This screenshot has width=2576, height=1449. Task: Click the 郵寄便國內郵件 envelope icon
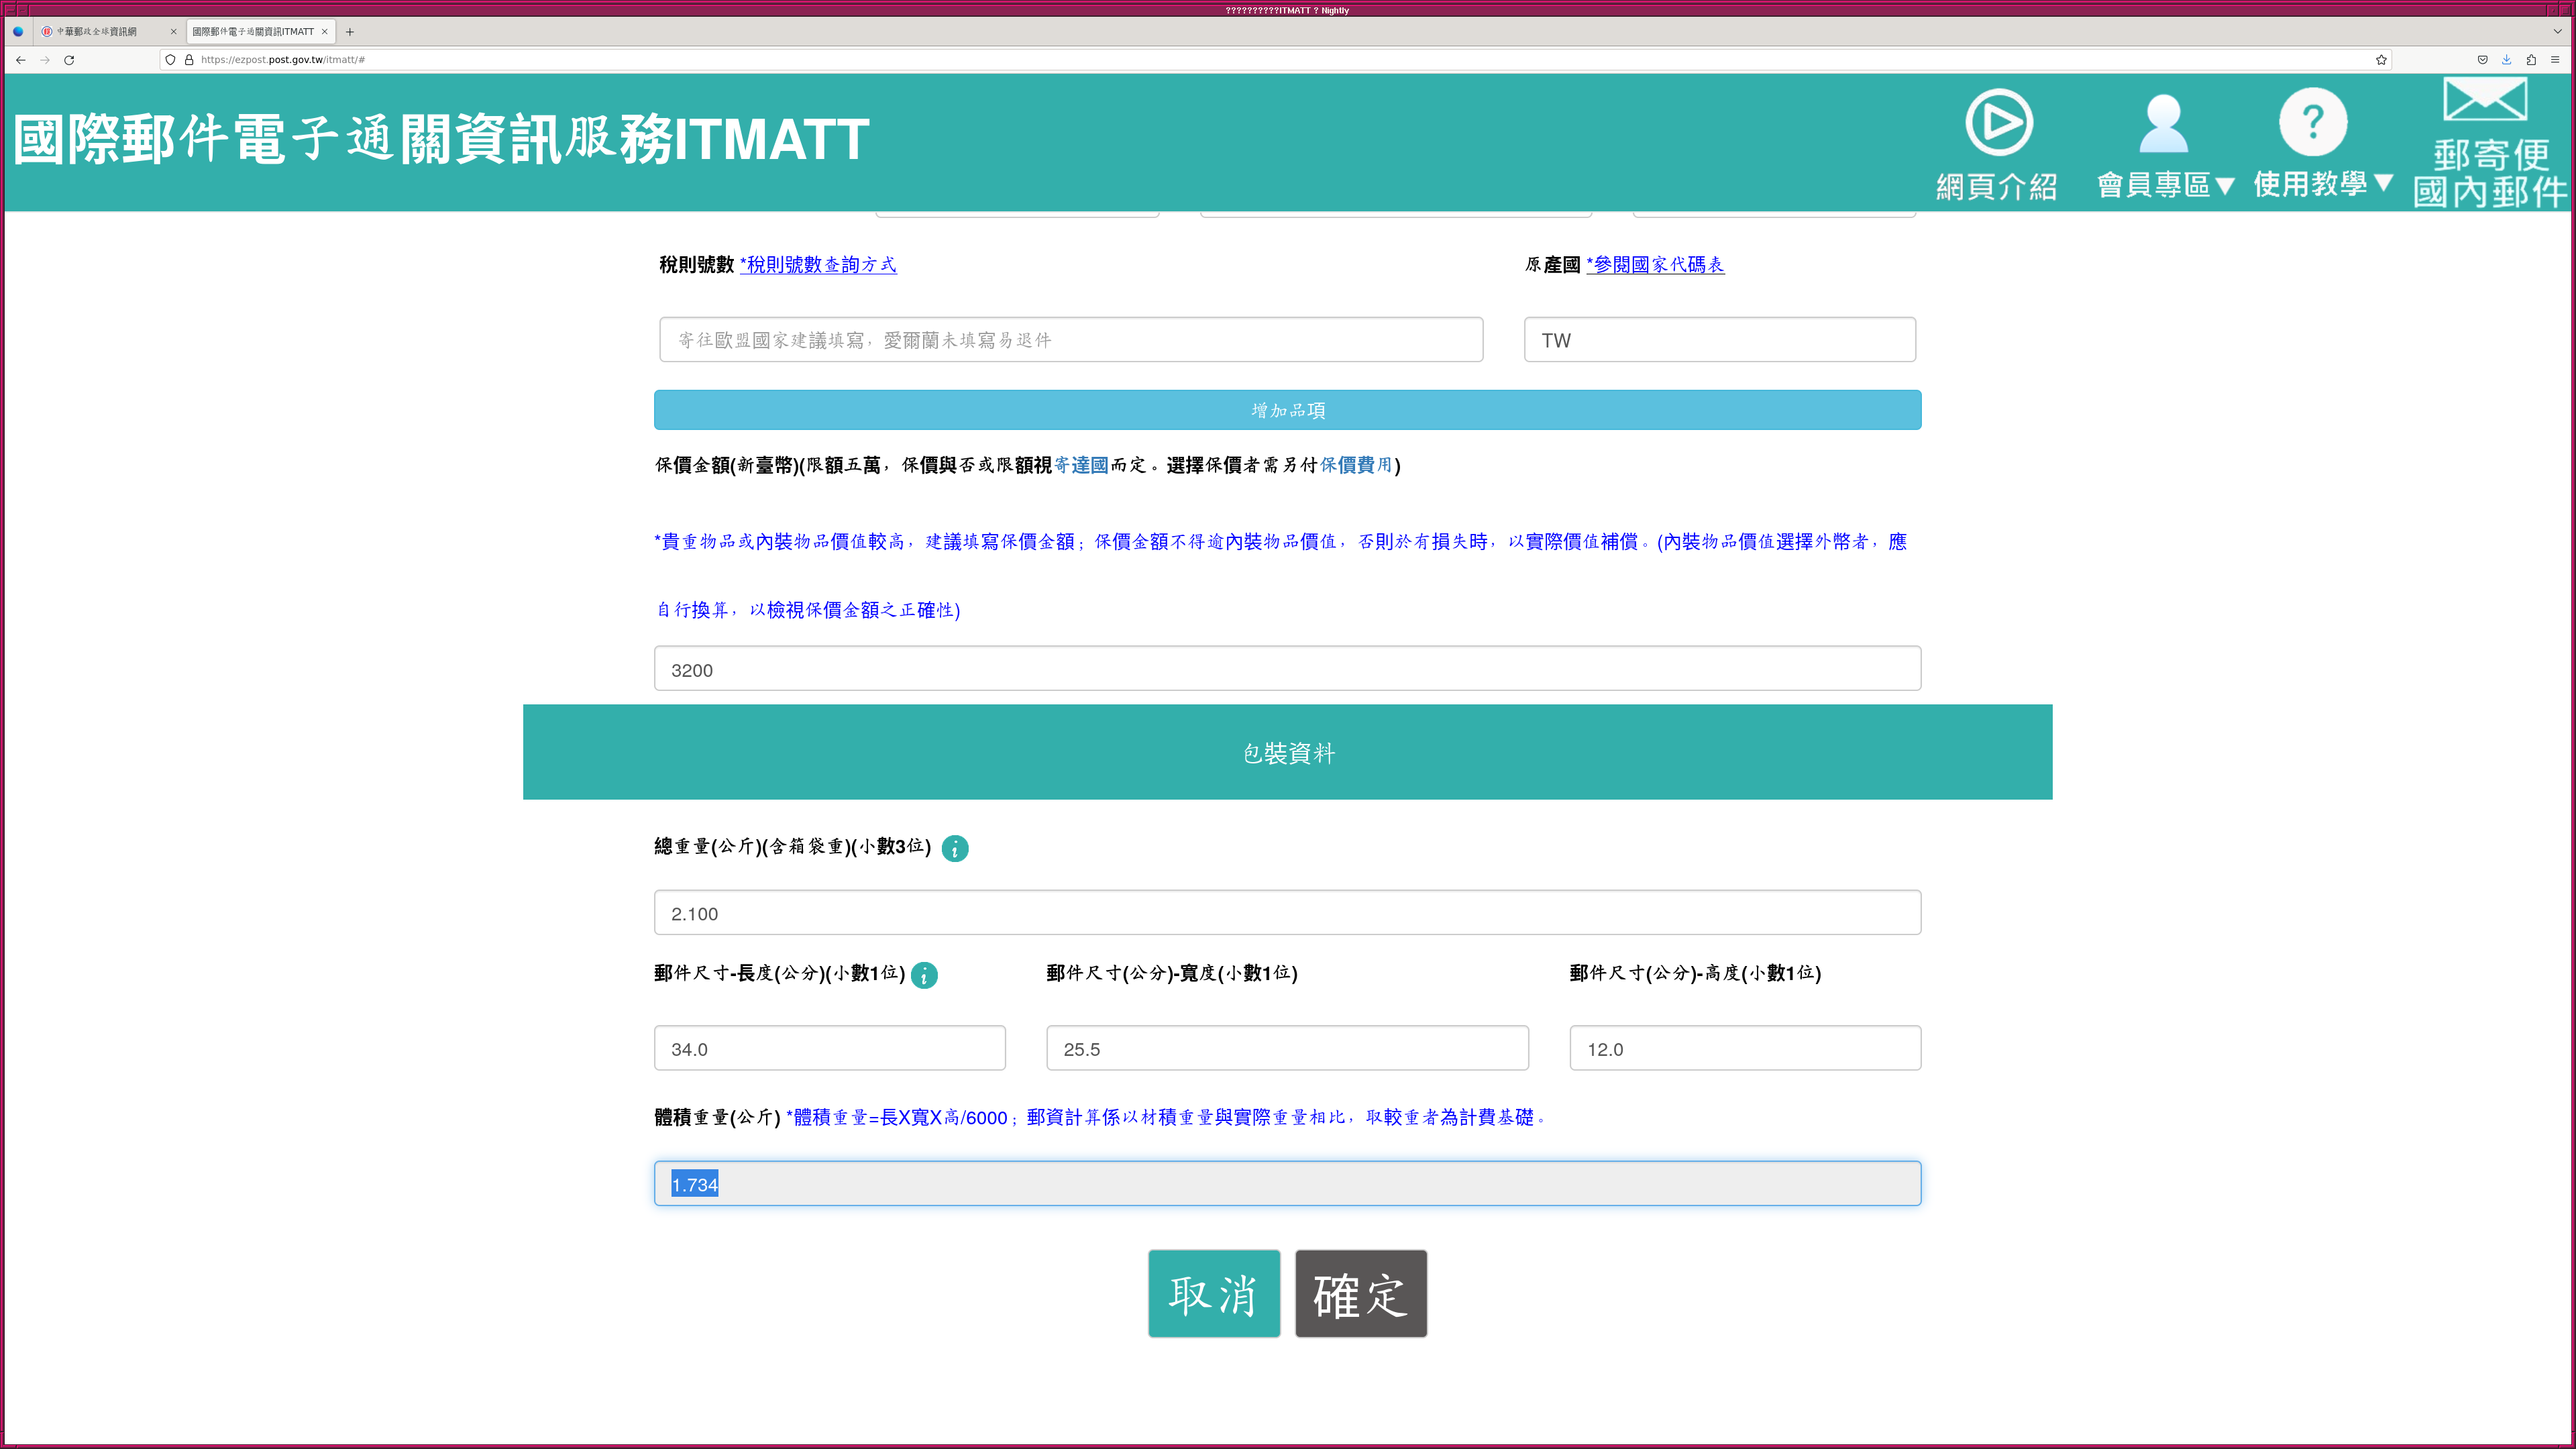(x=2484, y=100)
